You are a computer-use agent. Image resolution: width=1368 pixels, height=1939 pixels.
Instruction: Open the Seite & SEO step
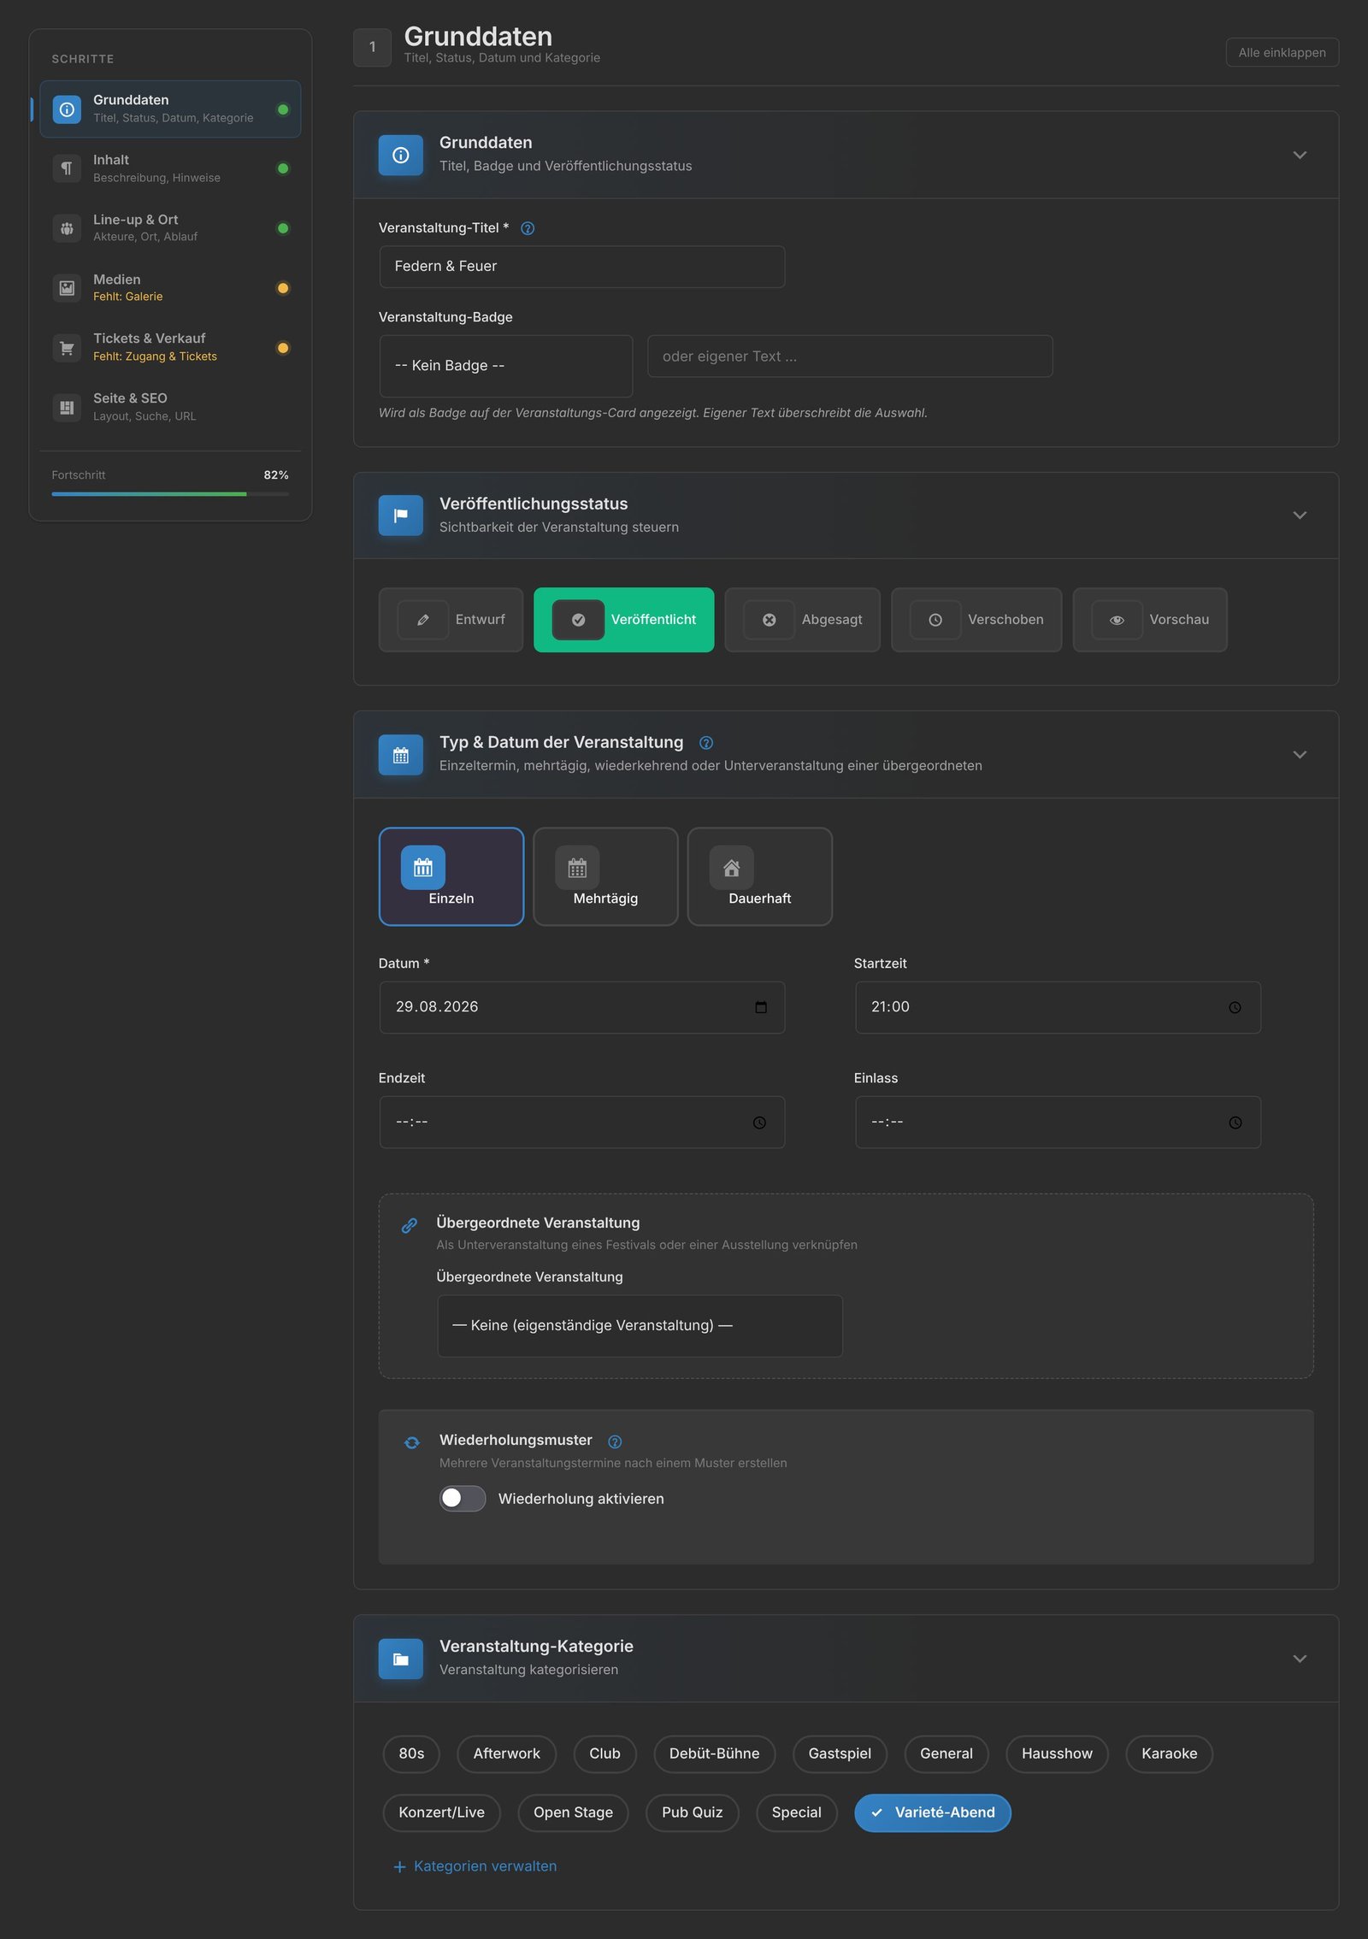click(170, 408)
